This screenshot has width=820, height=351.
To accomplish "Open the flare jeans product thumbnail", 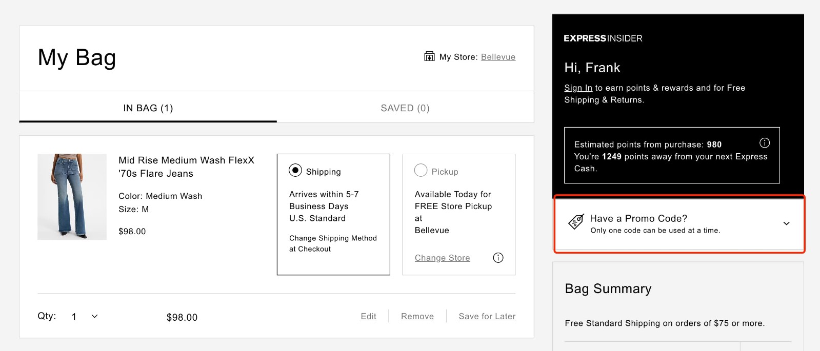I will (72, 197).
